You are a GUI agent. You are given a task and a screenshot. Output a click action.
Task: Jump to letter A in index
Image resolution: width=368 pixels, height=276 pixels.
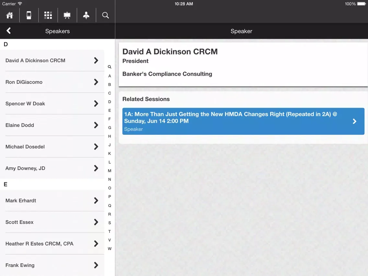click(x=109, y=76)
